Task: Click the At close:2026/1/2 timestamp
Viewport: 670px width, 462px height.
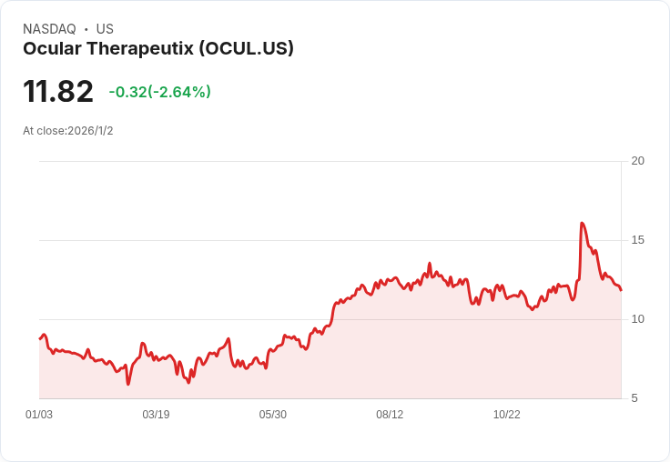Action: [x=68, y=131]
